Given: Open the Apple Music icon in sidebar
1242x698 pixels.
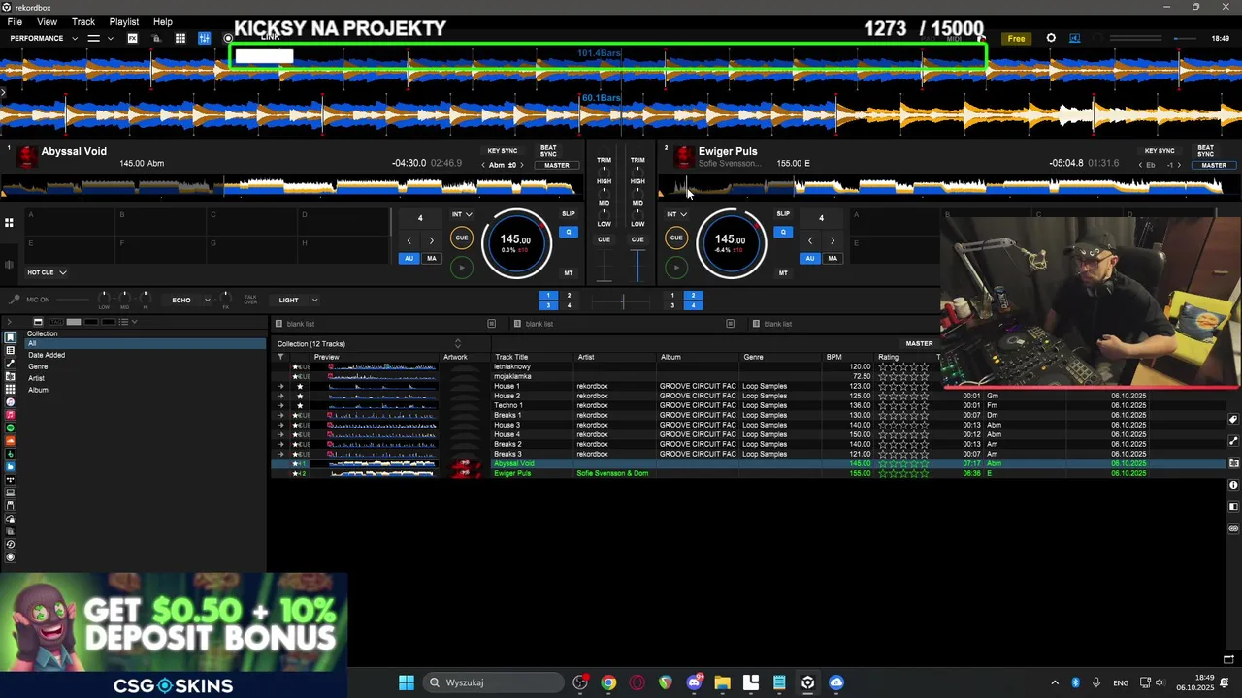Looking at the screenshot, I should click(x=11, y=415).
